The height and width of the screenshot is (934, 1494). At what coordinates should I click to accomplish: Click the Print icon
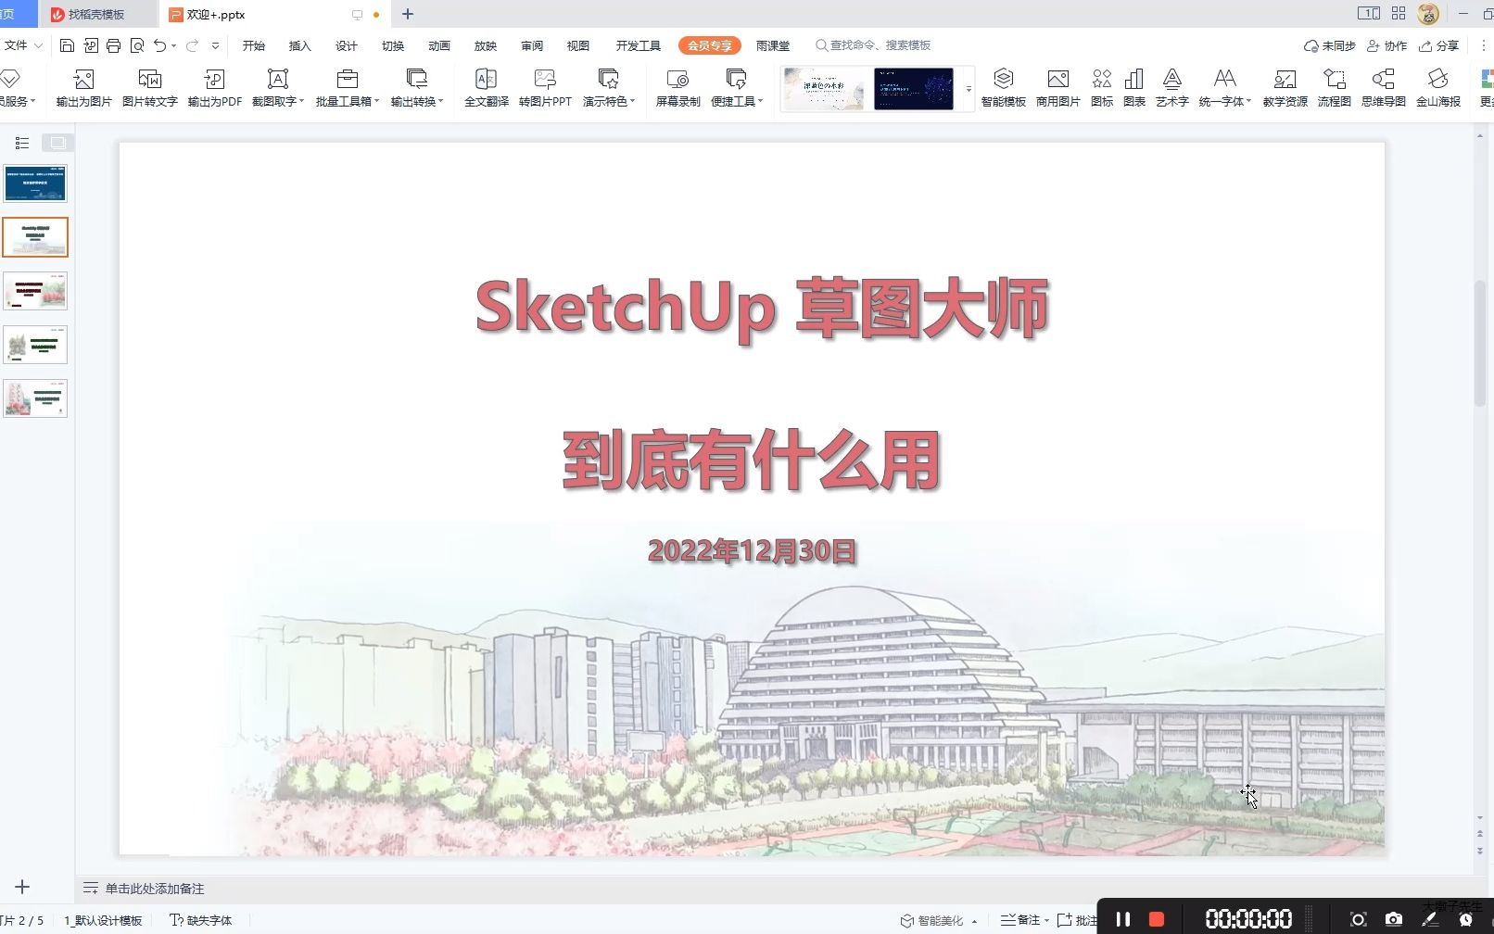tap(113, 45)
